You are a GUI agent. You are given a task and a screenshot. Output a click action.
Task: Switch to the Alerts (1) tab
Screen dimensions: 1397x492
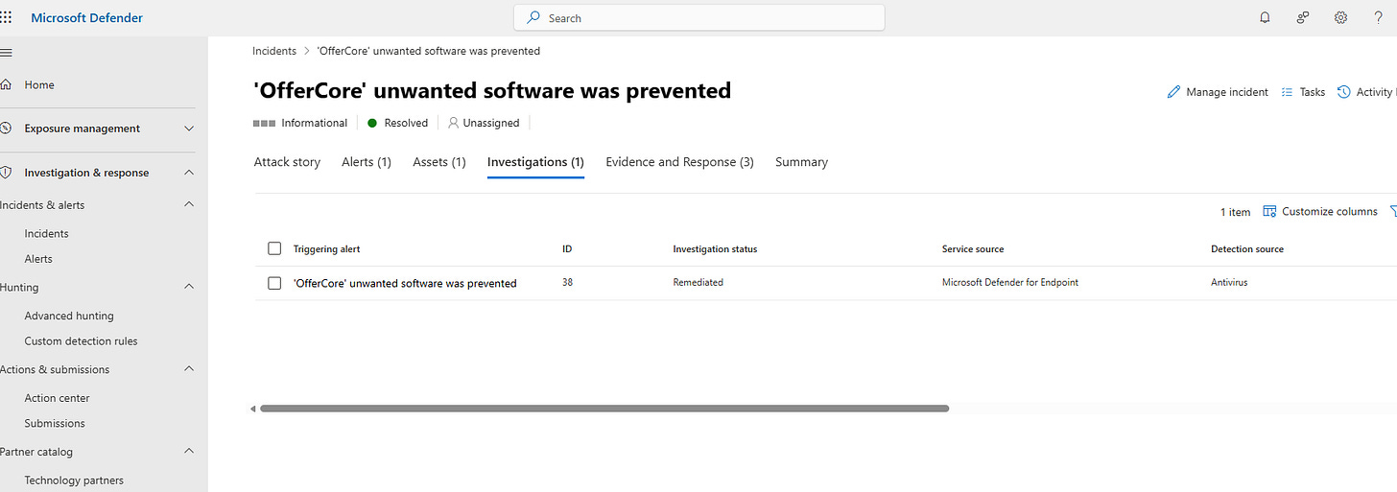point(367,162)
